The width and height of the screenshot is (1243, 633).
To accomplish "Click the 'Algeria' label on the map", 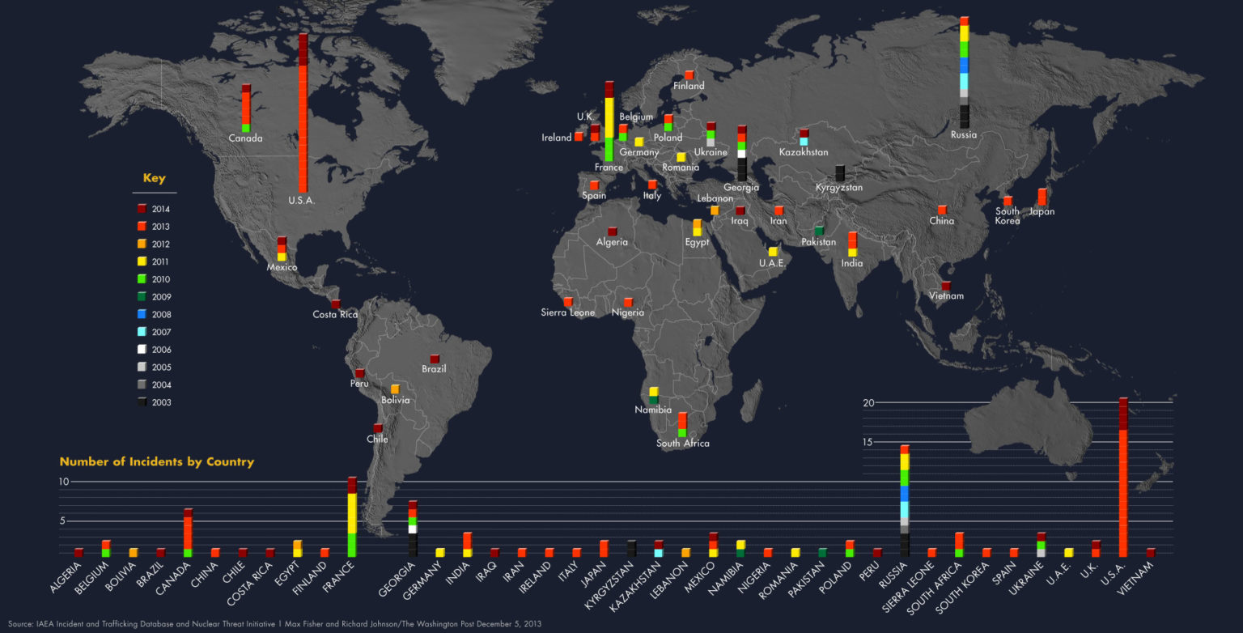I will [612, 242].
